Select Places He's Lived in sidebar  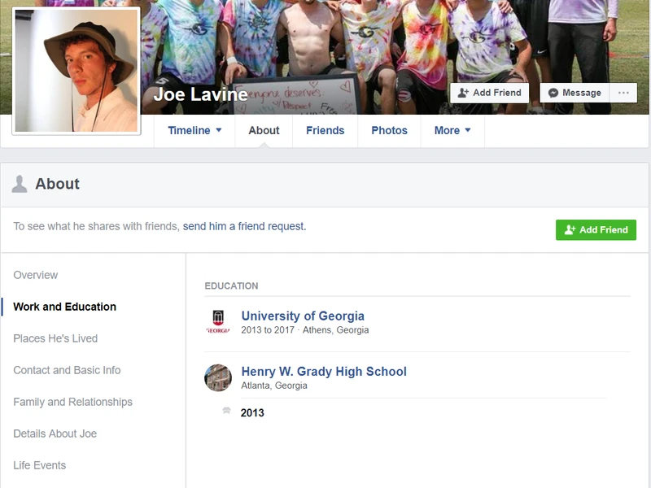click(55, 338)
